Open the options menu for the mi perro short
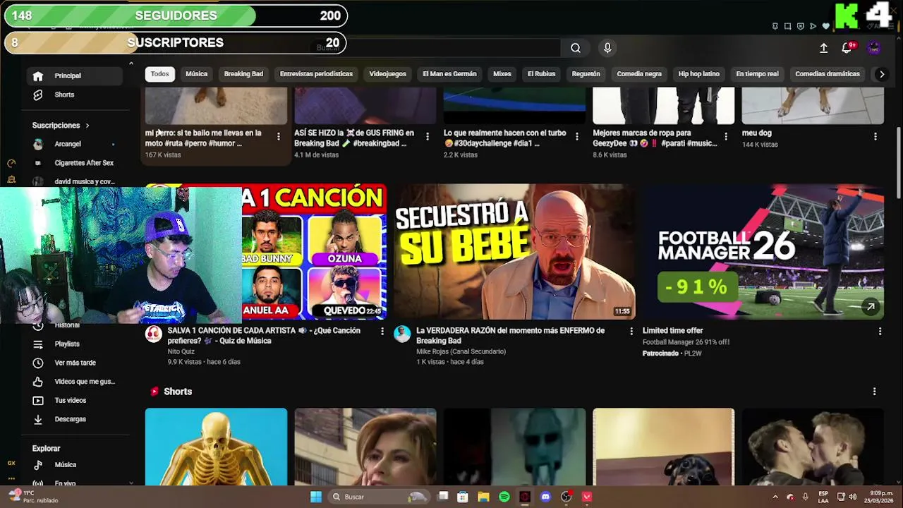 pyautogui.click(x=278, y=137)
